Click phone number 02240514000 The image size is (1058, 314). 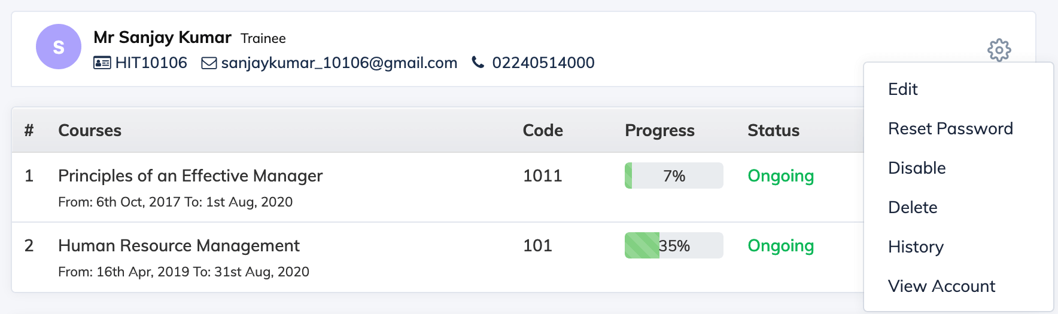pos(543,63)
